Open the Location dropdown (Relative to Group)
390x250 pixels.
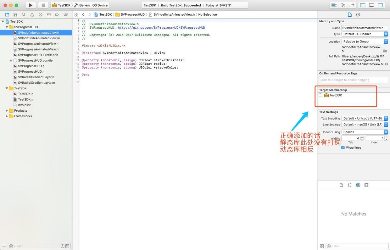(365, 42)
